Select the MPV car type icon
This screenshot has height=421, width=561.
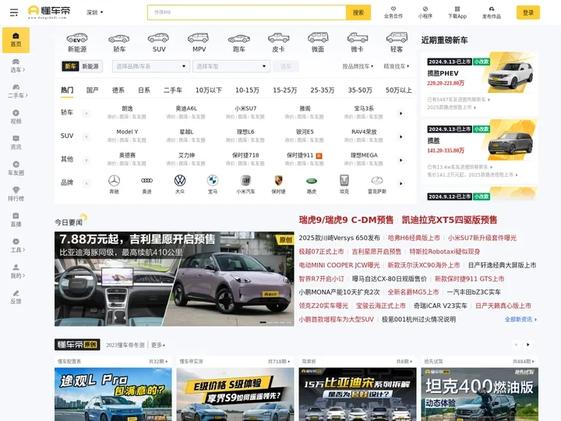coord(199,42)
